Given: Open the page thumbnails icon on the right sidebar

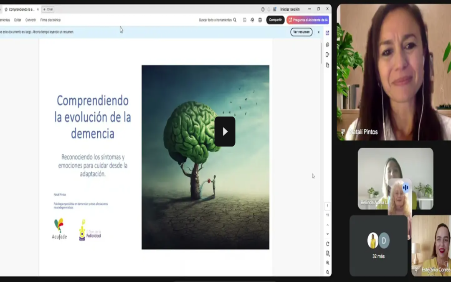Looking at the screenshot, I should (x=327, y=64).
